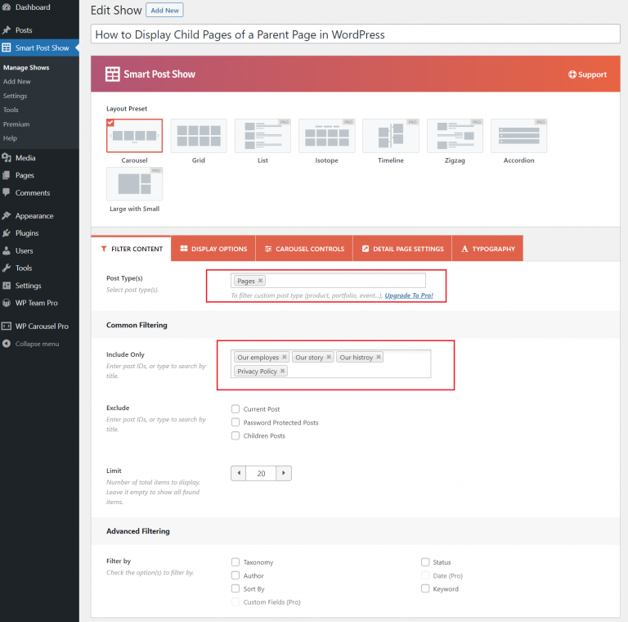
Task: Click the Tools wrench icon
Action: click(7, 268)
